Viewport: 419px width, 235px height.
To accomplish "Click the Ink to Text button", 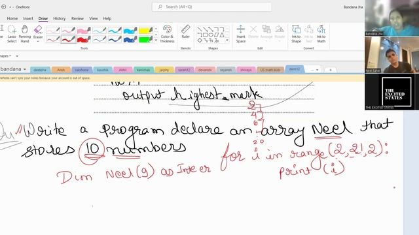I will (308, 34).
